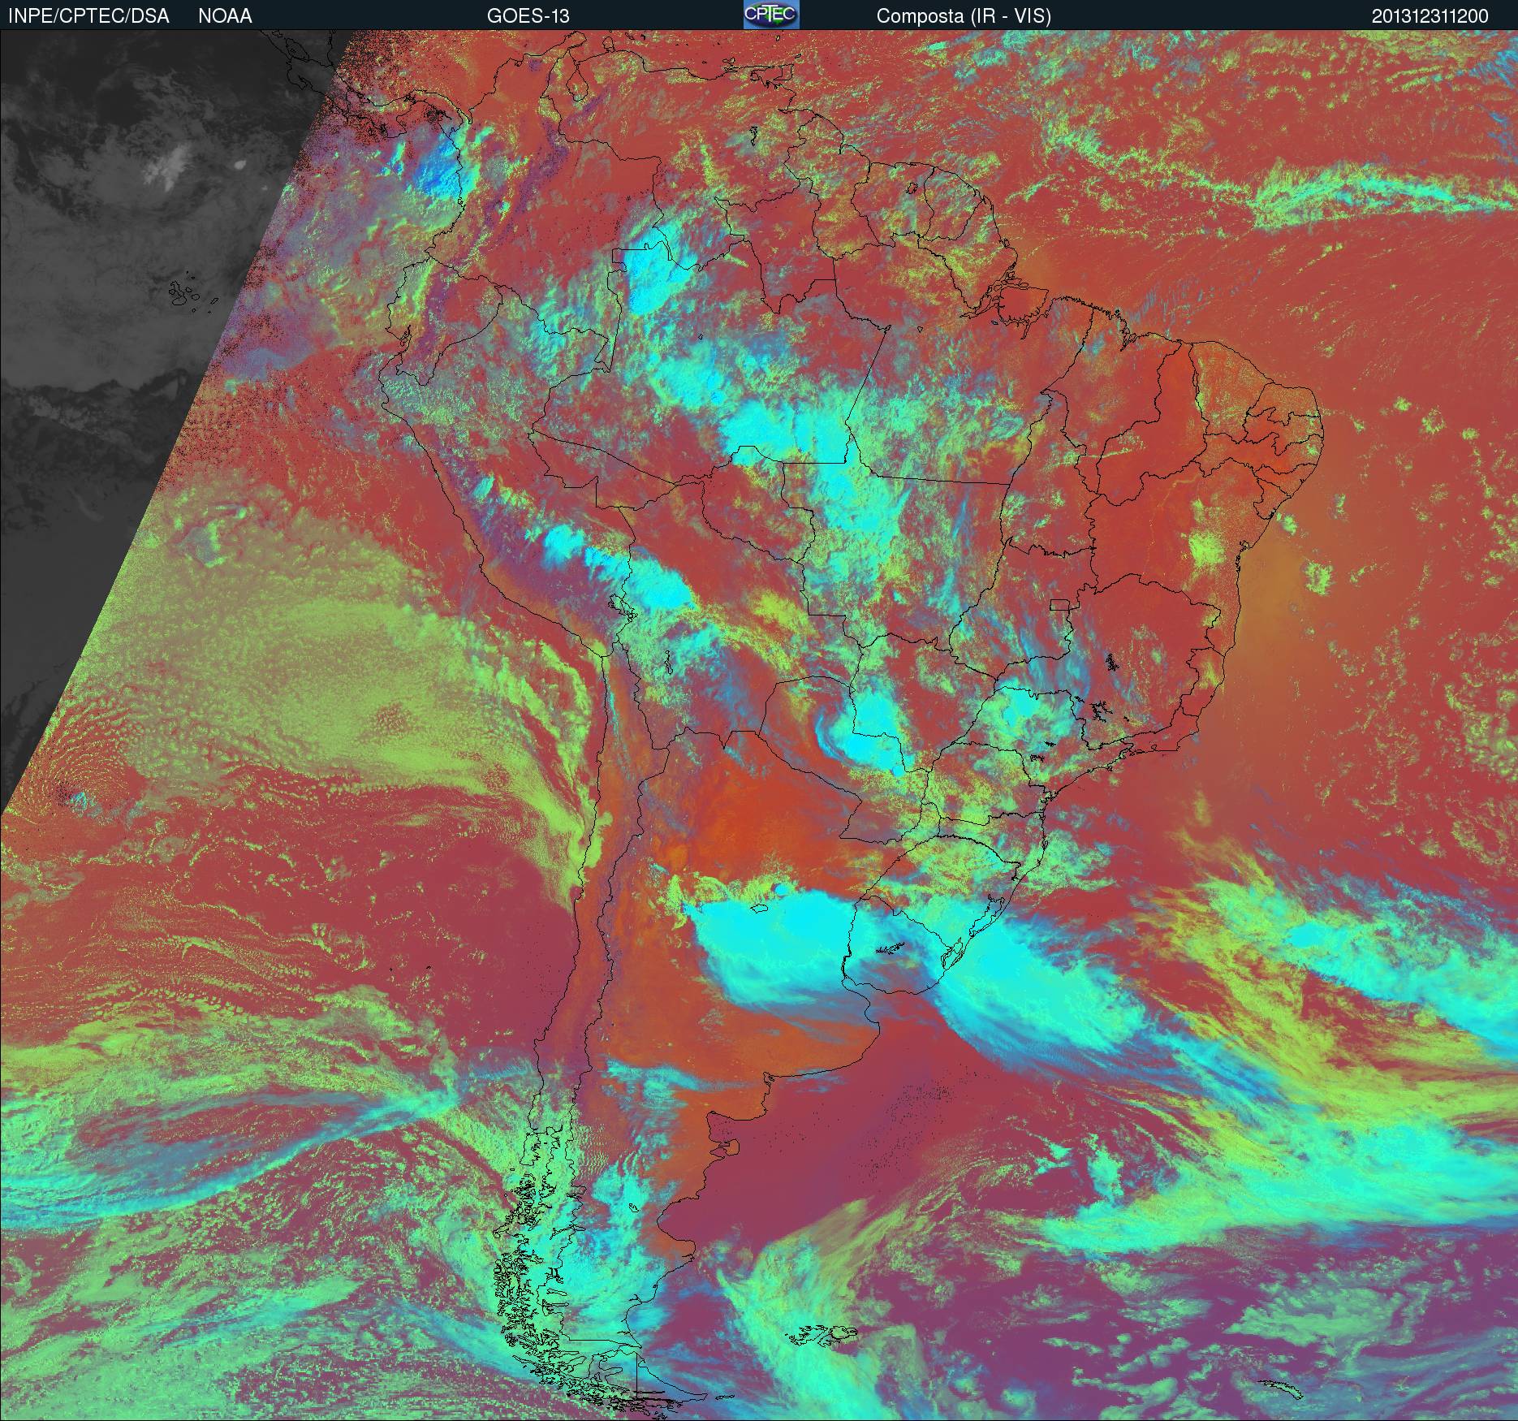Viewport: 1518px width, 1421px height.
Task: Select the INPE/CPTEC/DSA header text
Action: [88, 16]
